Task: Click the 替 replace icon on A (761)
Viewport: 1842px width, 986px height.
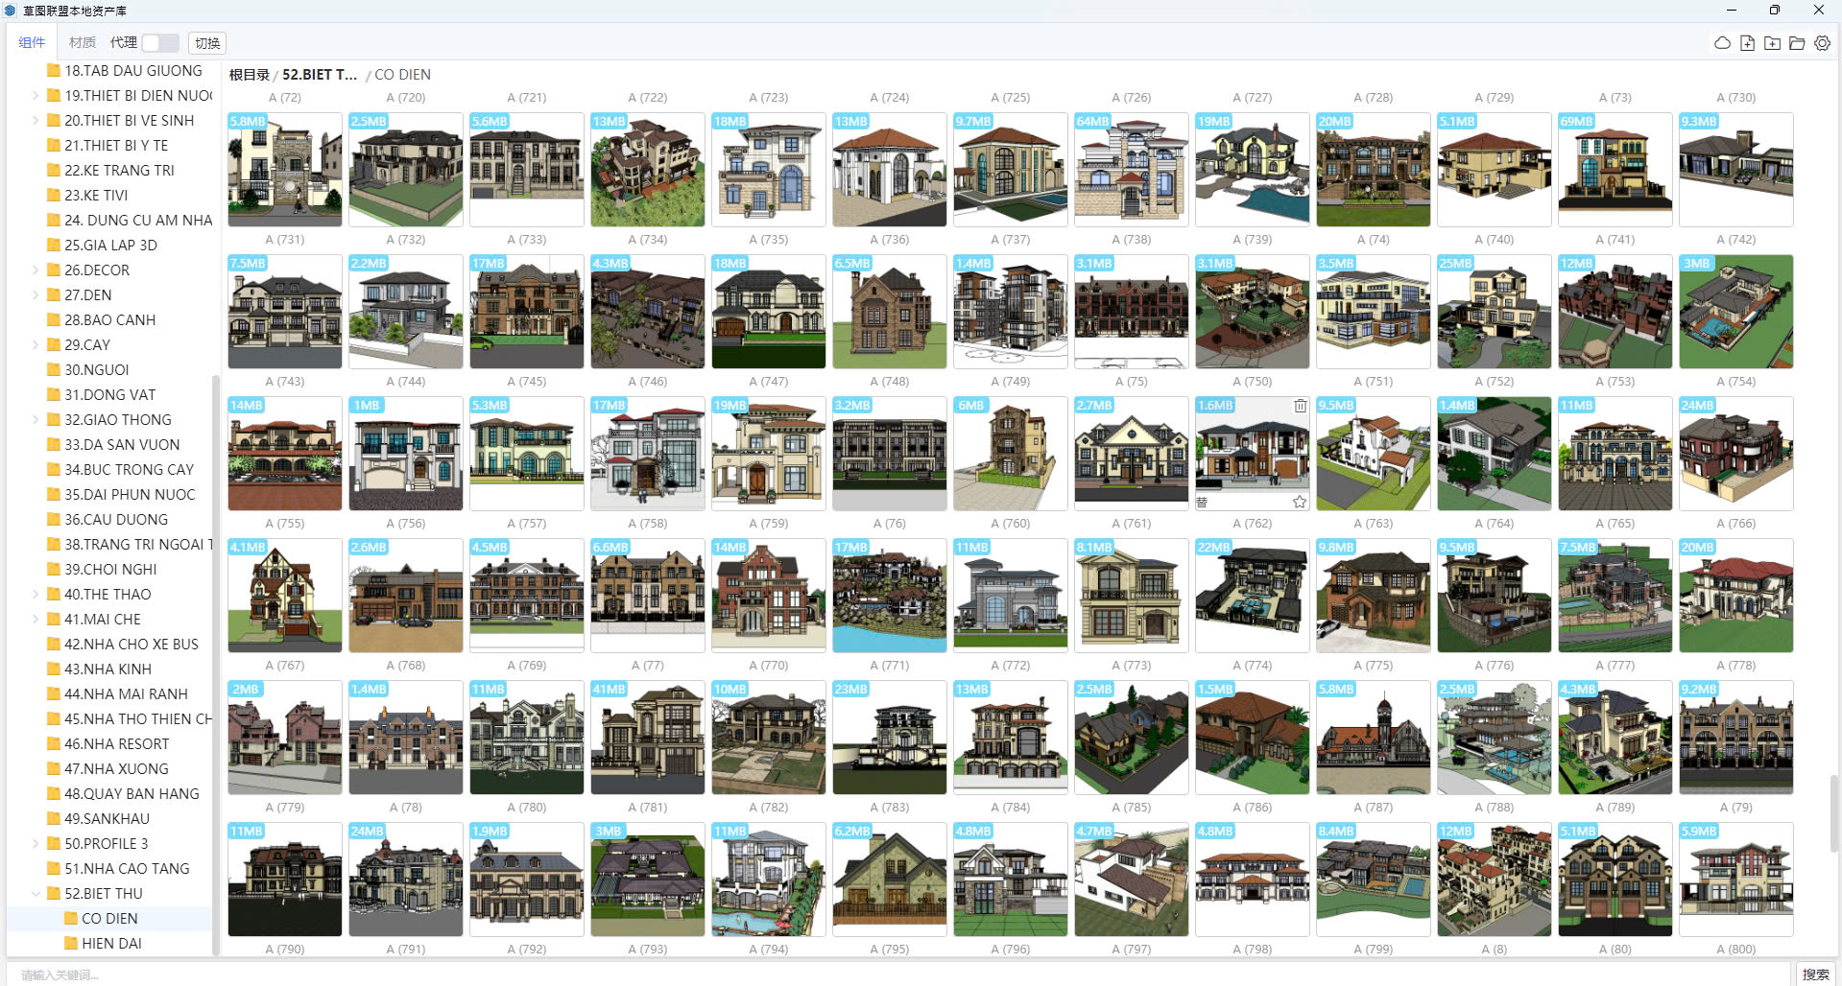Action: click(1202, 502)
